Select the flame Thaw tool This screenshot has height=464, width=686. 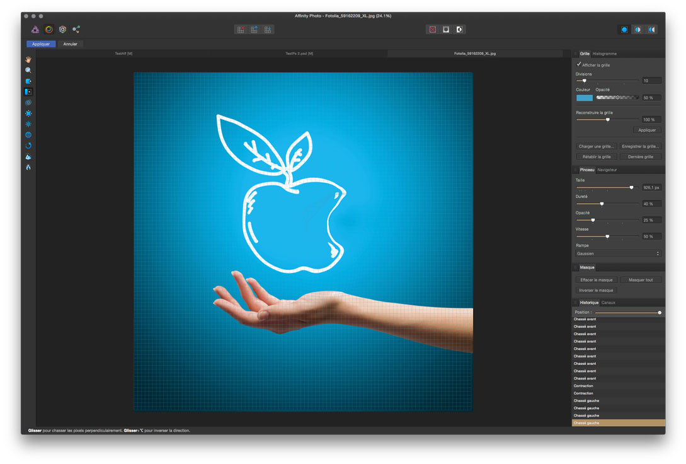[x=28, y=167]
